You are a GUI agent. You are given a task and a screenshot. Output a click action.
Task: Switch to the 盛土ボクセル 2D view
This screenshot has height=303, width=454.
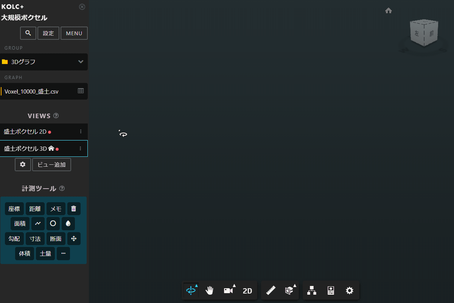[25, 131]
